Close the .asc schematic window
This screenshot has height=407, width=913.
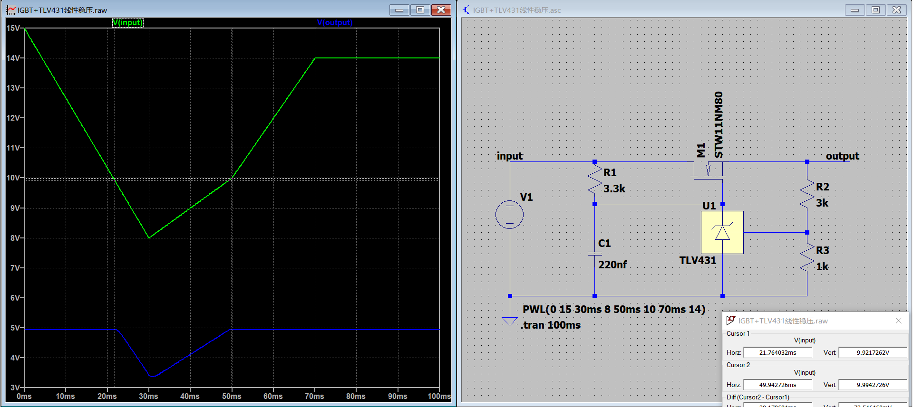tap(896, 10)
